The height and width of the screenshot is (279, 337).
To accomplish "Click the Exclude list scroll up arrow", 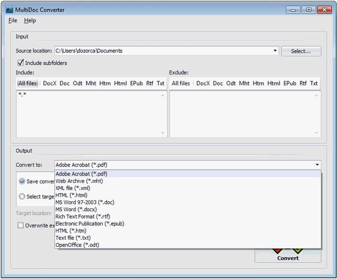I will (316, 95).
